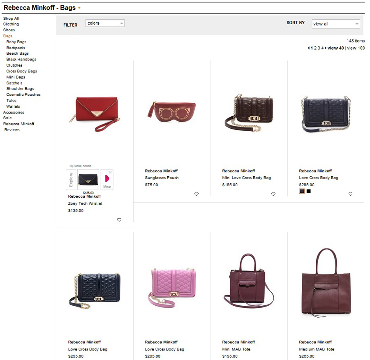Click the view 40 items option
Viewport: 370px width, 360px height.
335,48
